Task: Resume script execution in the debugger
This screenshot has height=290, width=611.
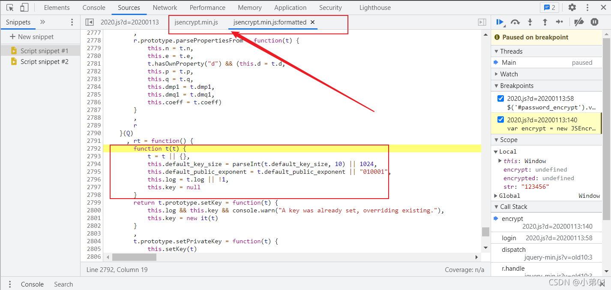Action: (501, 22)
